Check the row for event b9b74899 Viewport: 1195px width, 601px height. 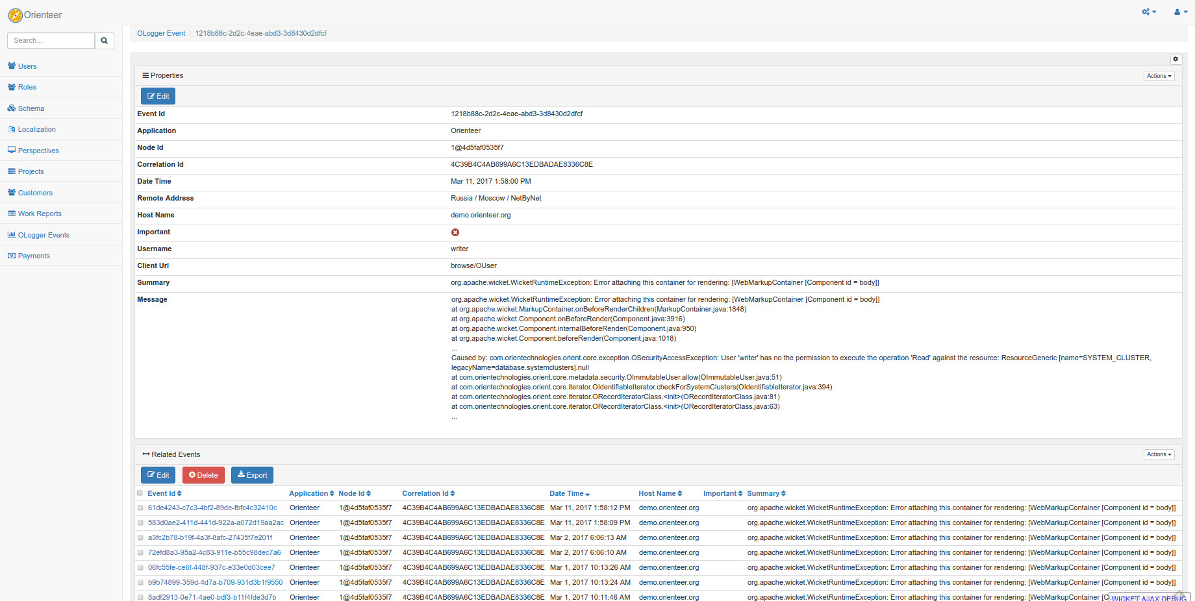(x=140, y=583)
